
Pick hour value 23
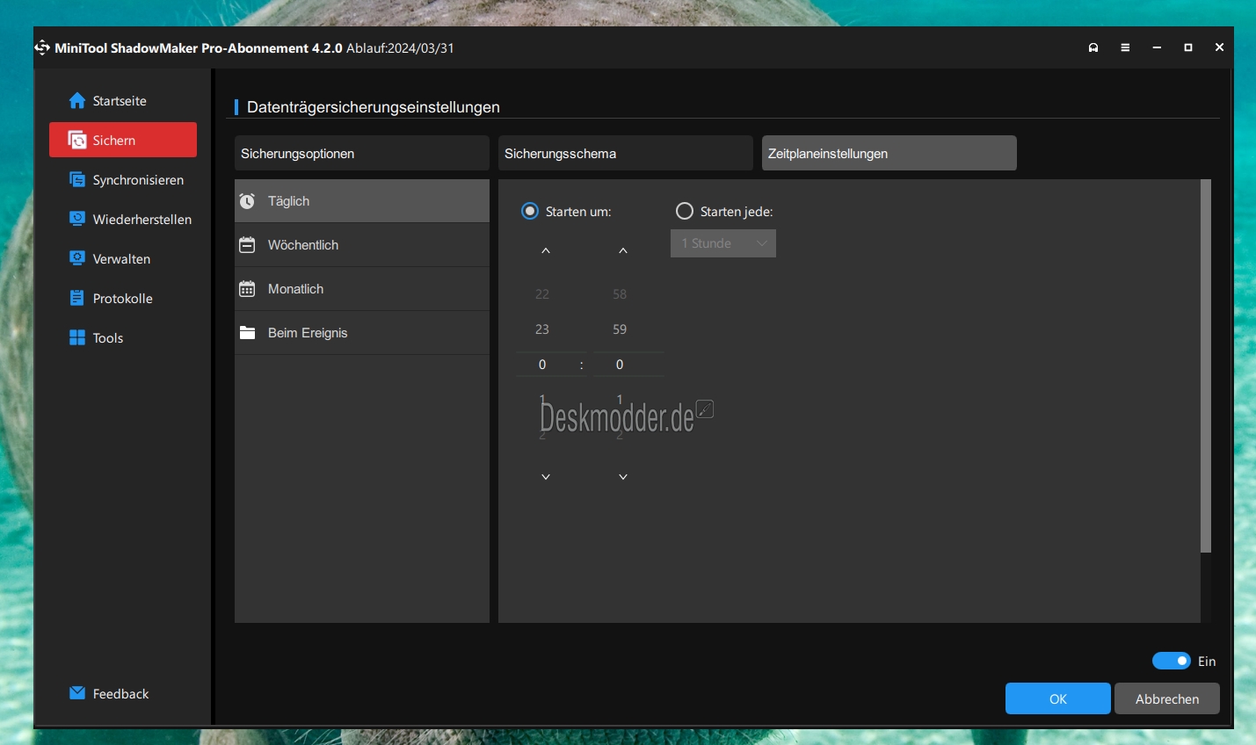tap(542, 329)
